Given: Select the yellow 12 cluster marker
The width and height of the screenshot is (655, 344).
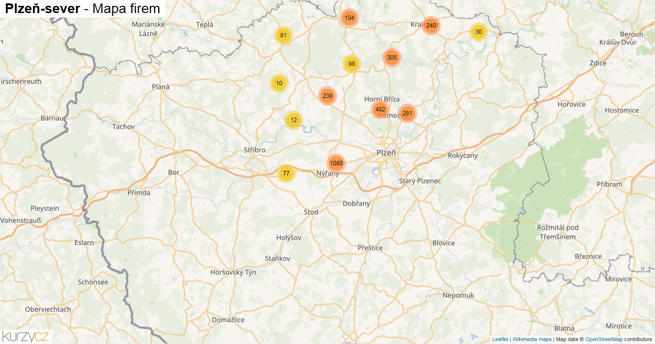Looking at the screenshot, I should click(294, 120).
